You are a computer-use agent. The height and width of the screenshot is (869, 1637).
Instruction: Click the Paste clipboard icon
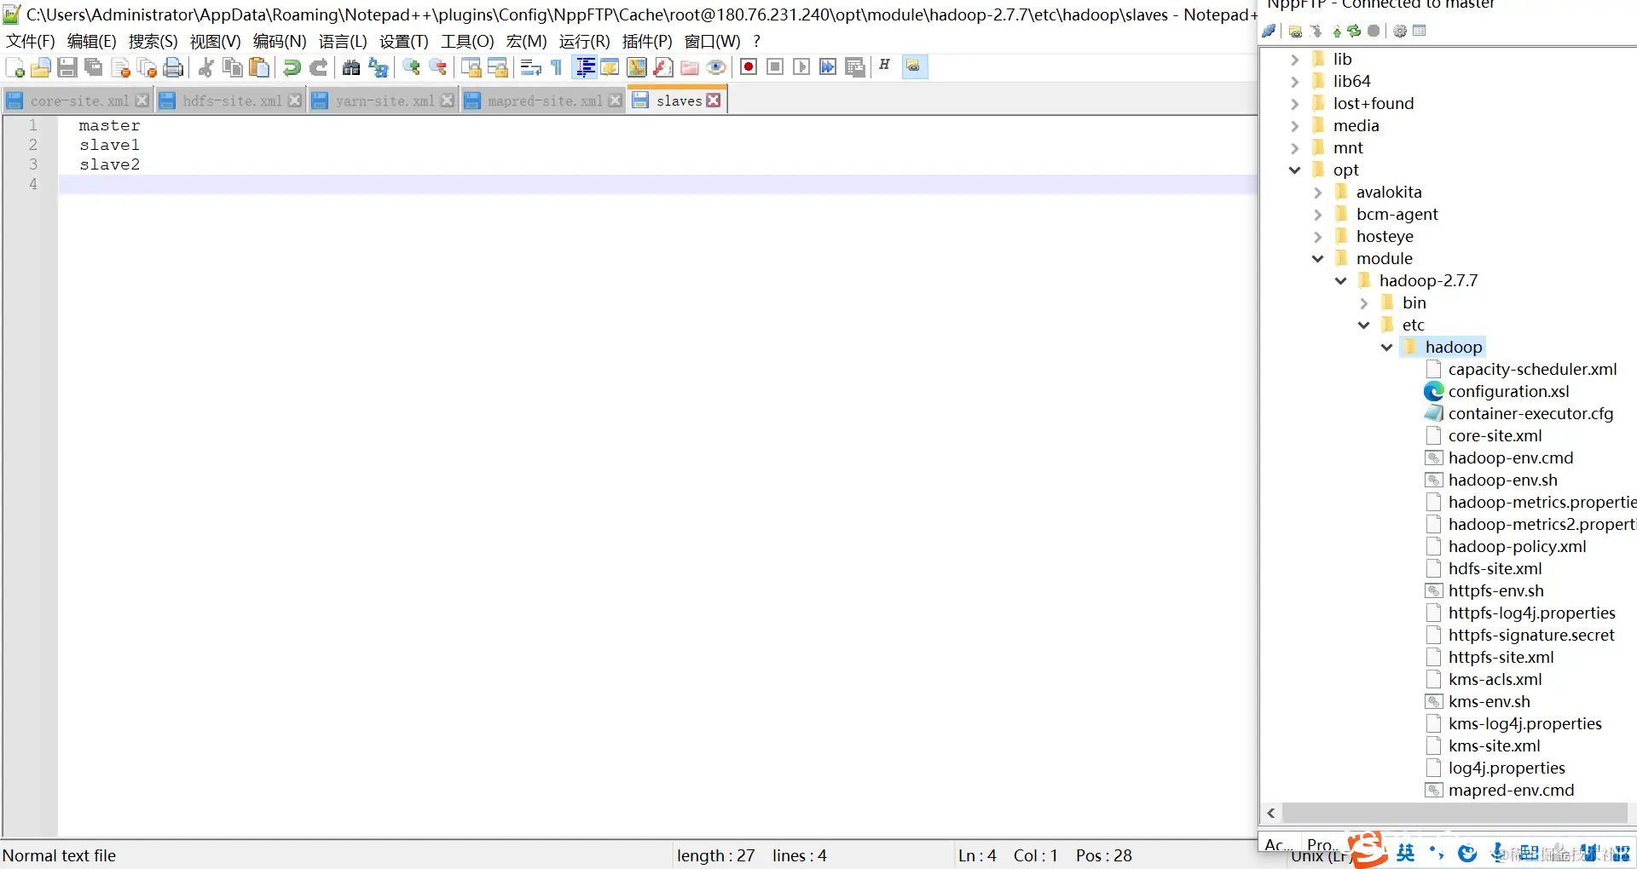(259, 67)
